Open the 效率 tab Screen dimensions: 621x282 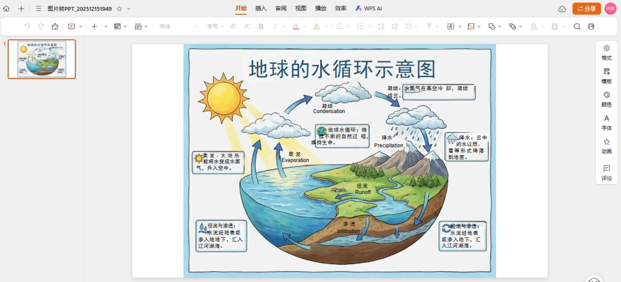pyautogui.click(x=340, y=8)
